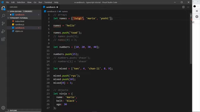Open the Explorer view in activity bar
Screen dimensions: 200x112
3,8
